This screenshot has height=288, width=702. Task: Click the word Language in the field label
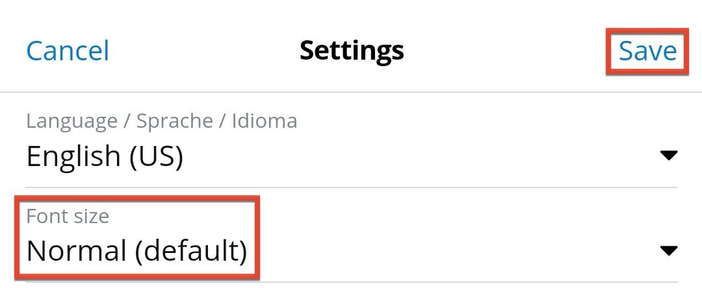[71, 121]
